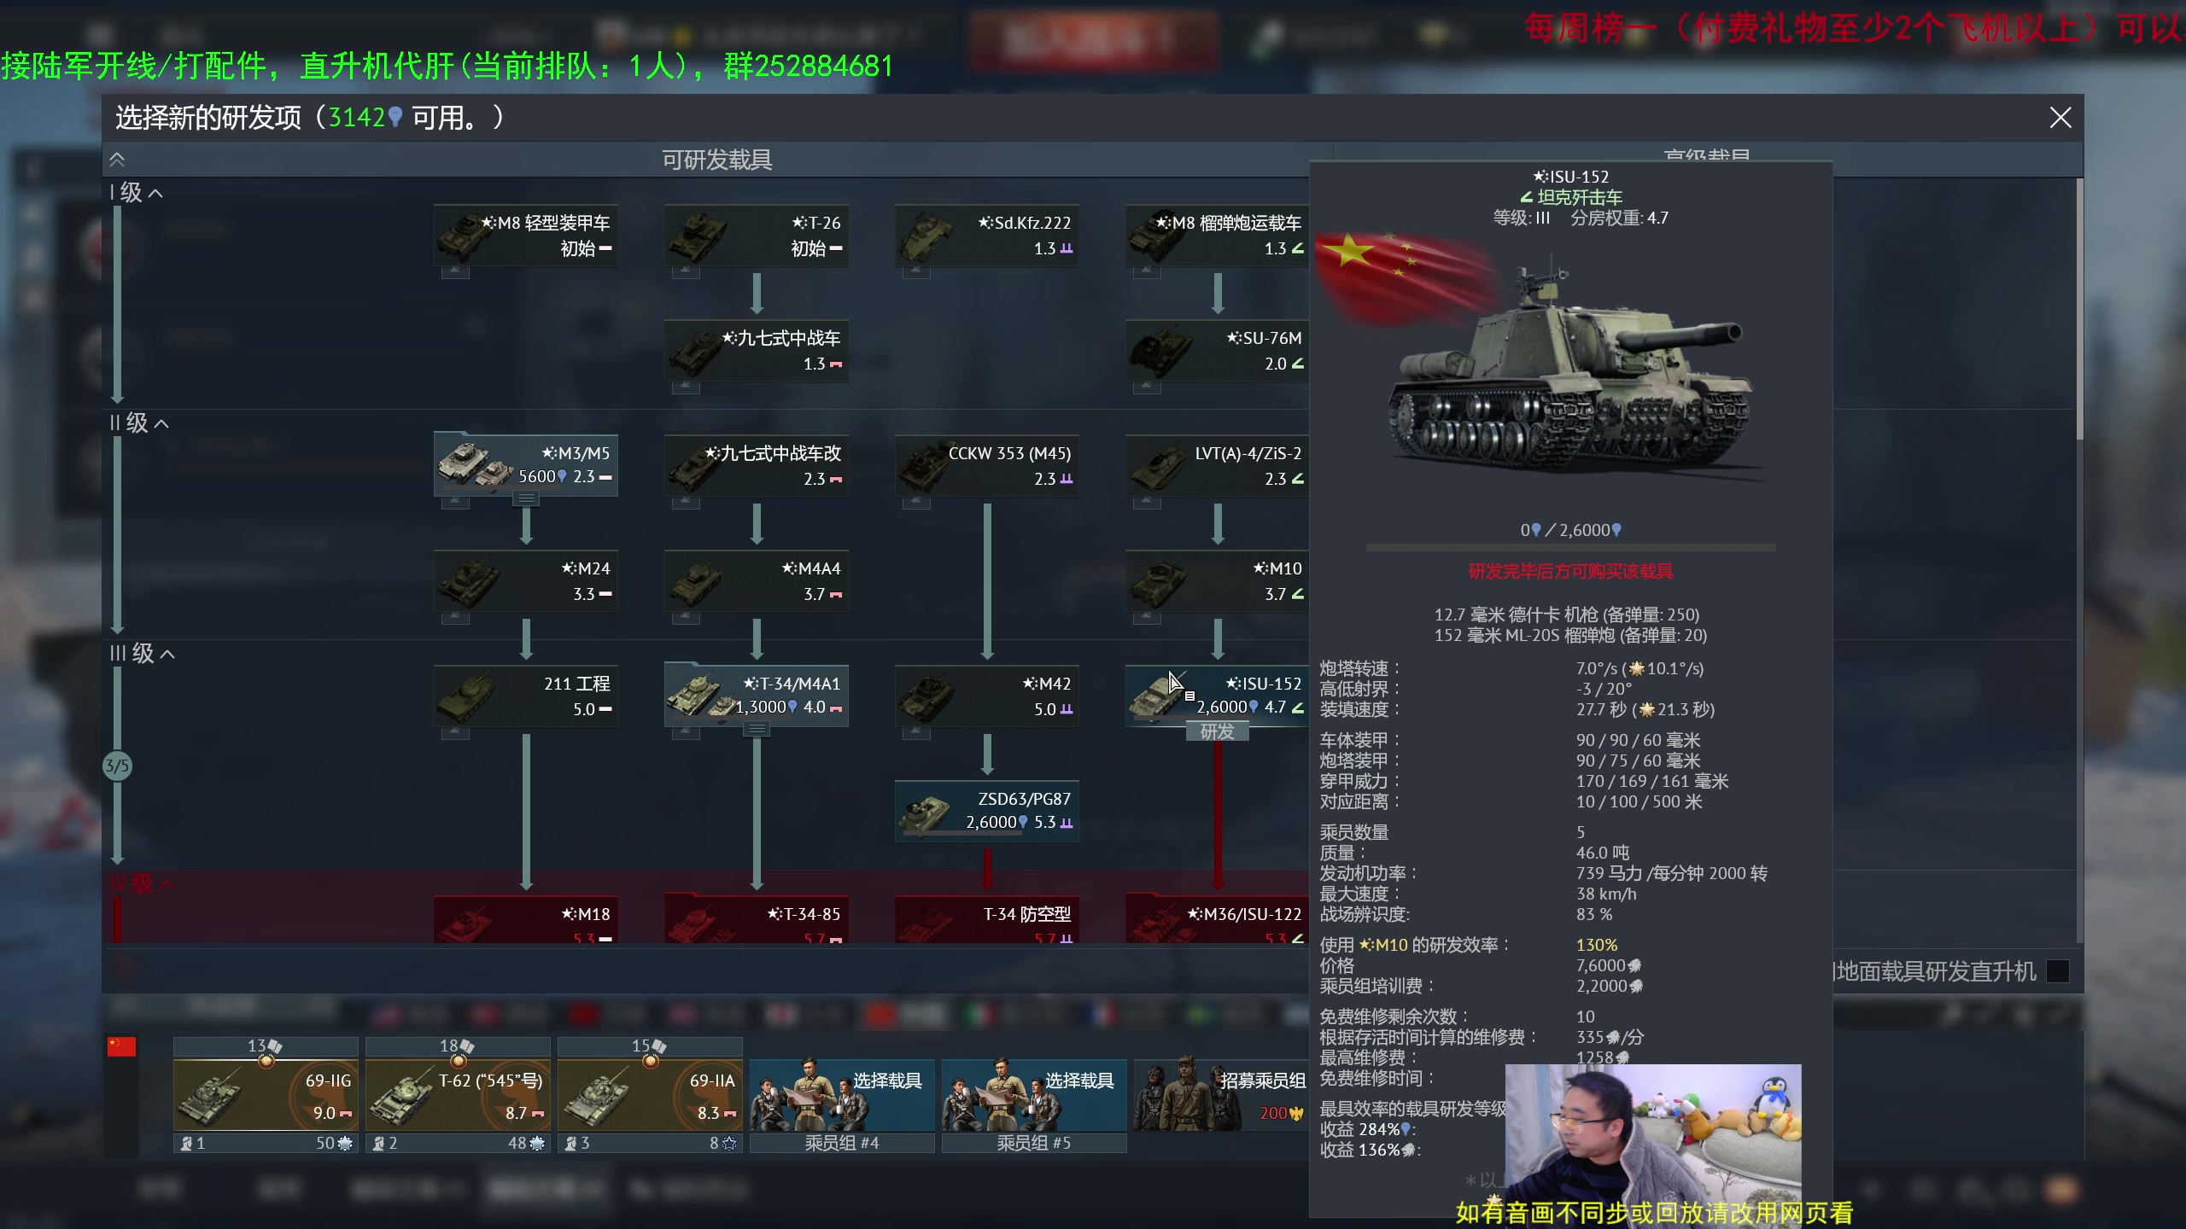2186x1229 pixels.
Task: Select the T-62 ("545"号) crew slot
Action: click(458, 1095)
